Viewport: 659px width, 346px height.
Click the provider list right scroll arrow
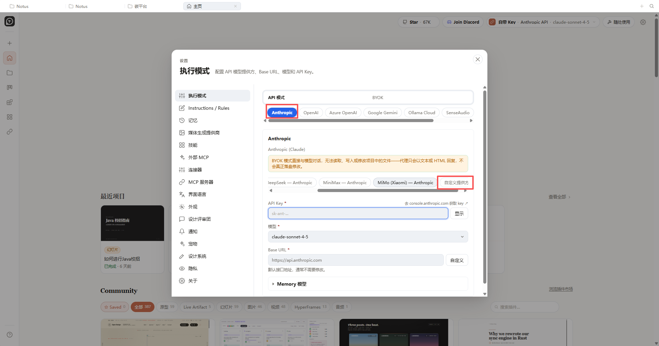click(x=471, y=121)
